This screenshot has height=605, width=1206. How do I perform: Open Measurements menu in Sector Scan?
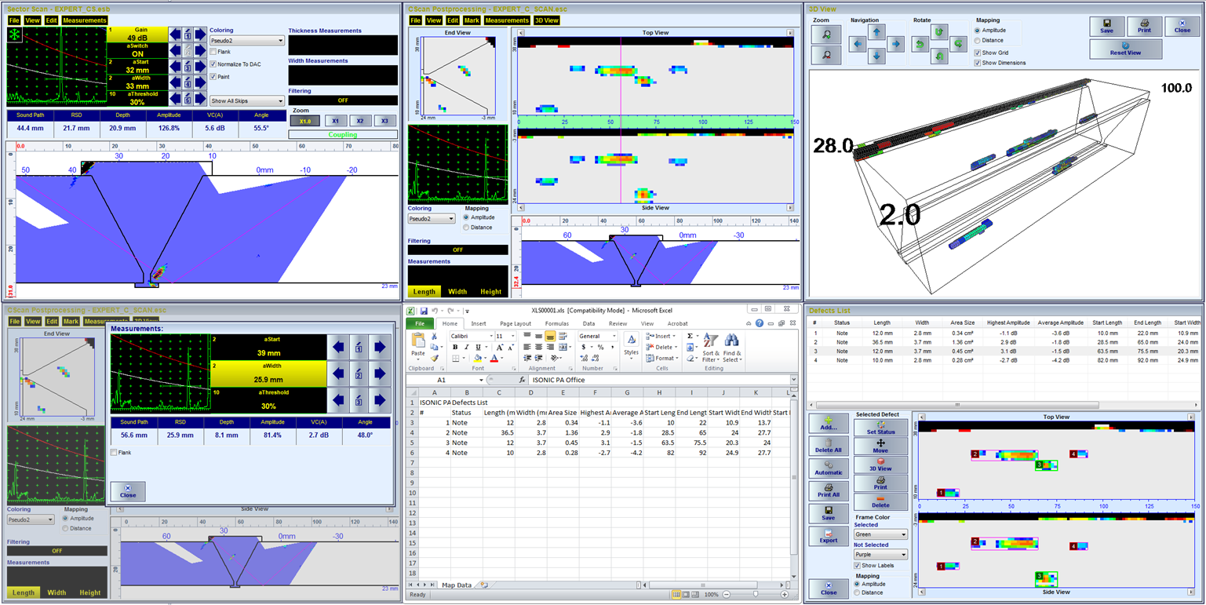84,20
